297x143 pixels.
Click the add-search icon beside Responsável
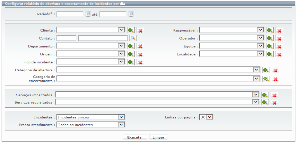click(270, 30)
